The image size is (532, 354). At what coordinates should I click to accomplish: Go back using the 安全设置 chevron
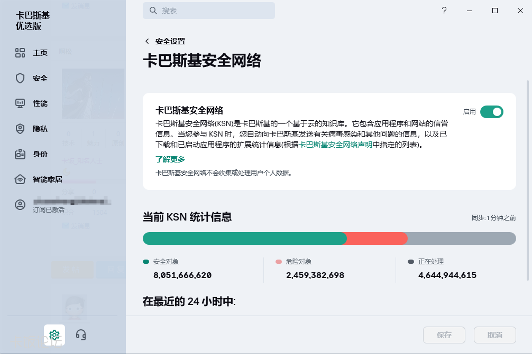point(147,41)
